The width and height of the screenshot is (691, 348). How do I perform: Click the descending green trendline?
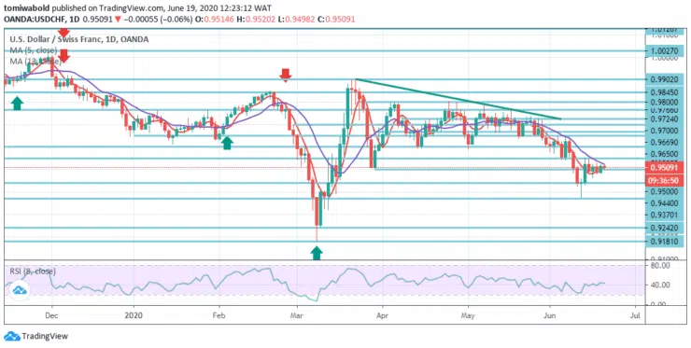click(458, 99)
